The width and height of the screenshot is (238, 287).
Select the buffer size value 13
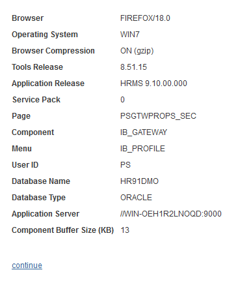[125, 230]
